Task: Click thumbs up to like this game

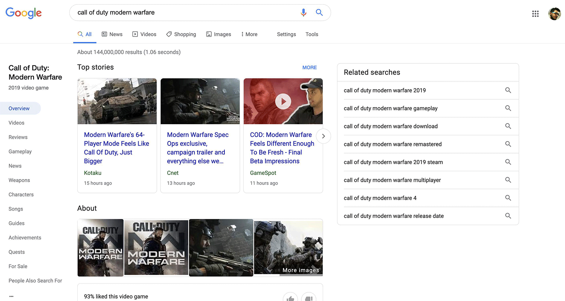Action: [290, 298]
